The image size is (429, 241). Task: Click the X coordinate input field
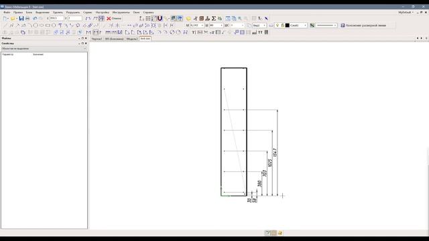click(56, 18)
